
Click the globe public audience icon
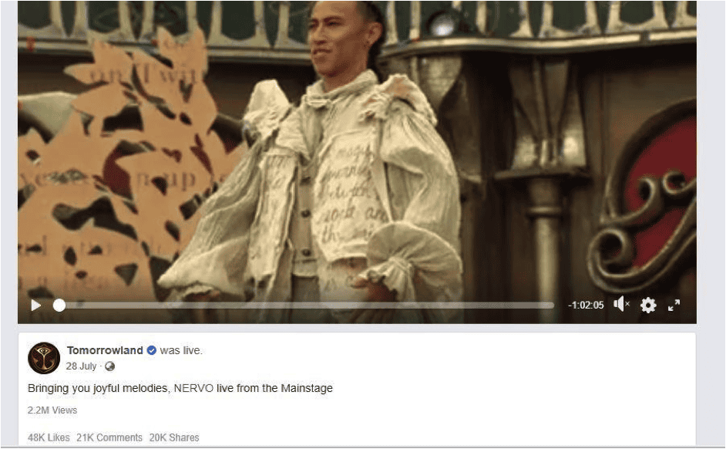point(109,366)
